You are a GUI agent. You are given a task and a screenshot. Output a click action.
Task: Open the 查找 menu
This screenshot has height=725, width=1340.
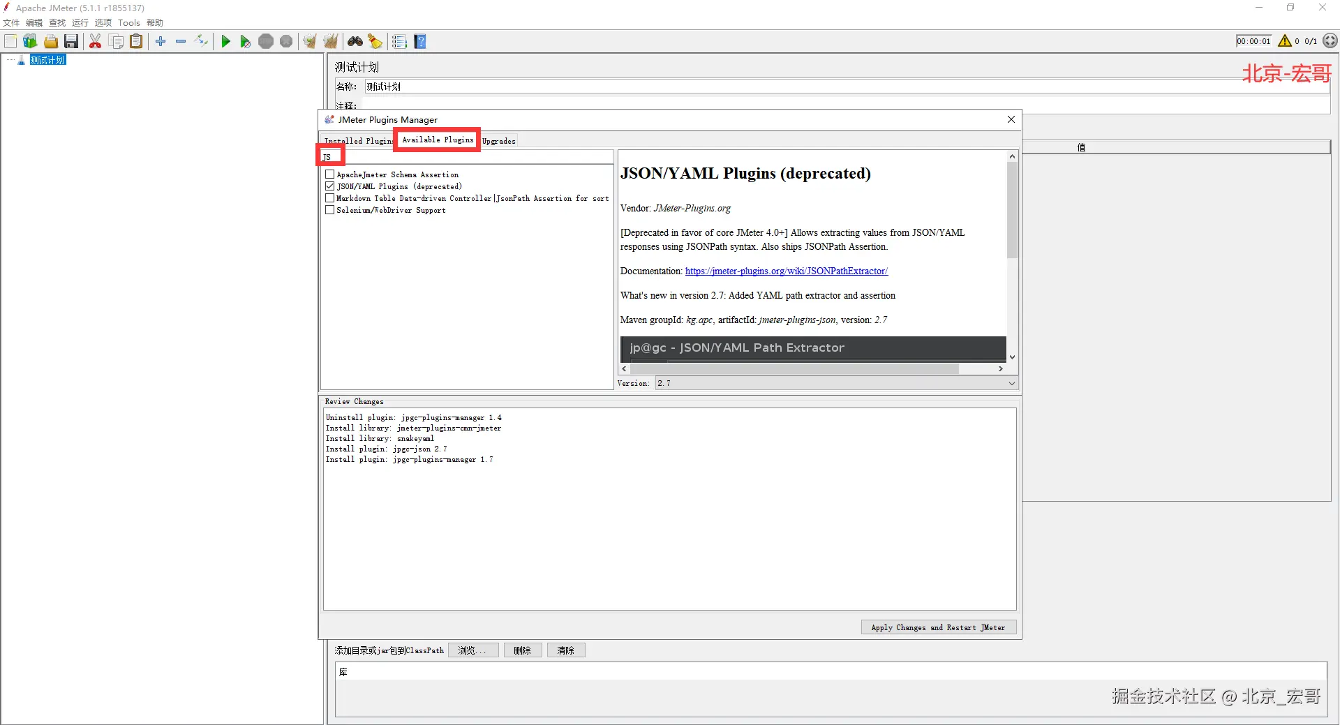point(57,23)
